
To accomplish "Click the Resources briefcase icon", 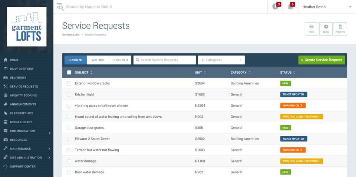I will pyautogui.click(x=6, y=140).
